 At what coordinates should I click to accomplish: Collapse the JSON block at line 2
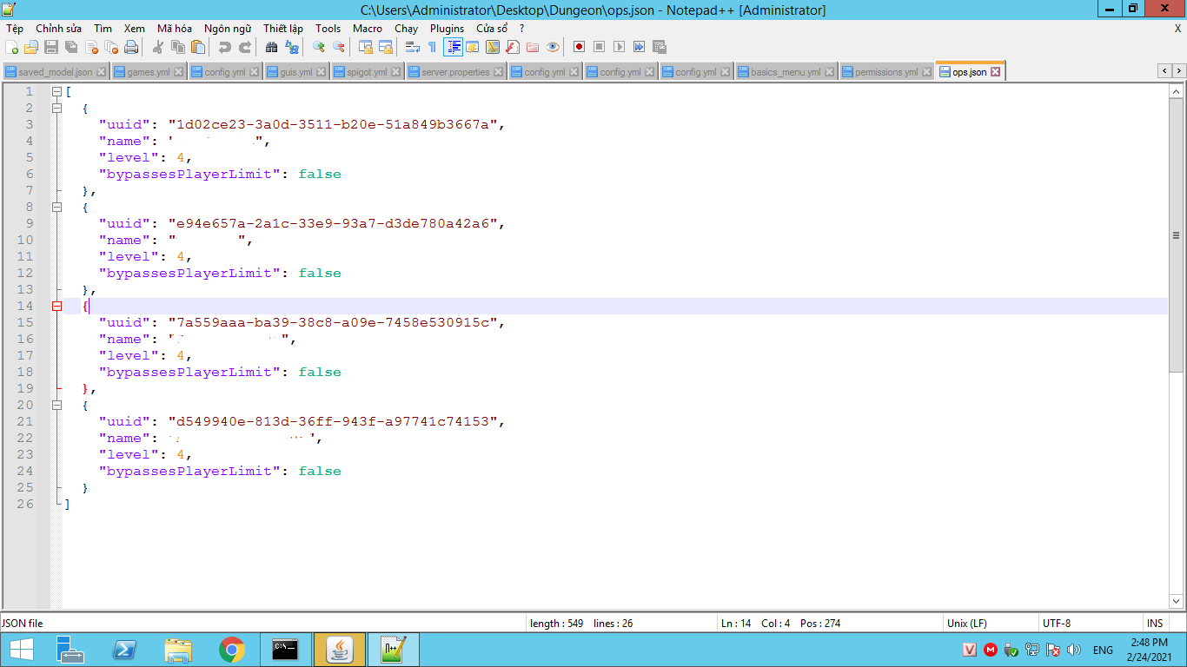coord(57,108)
